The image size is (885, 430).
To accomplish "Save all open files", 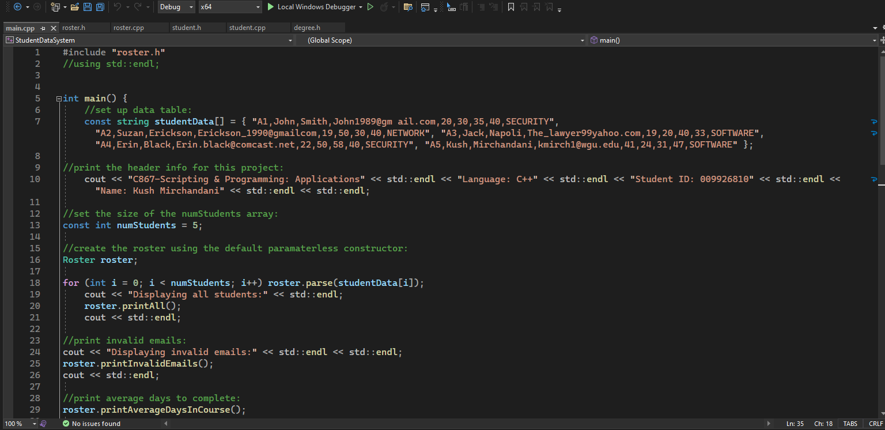I will click(x=100, y=6).
